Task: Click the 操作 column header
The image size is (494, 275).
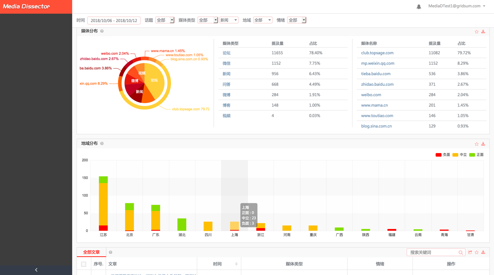Action: tap(451, 264)
